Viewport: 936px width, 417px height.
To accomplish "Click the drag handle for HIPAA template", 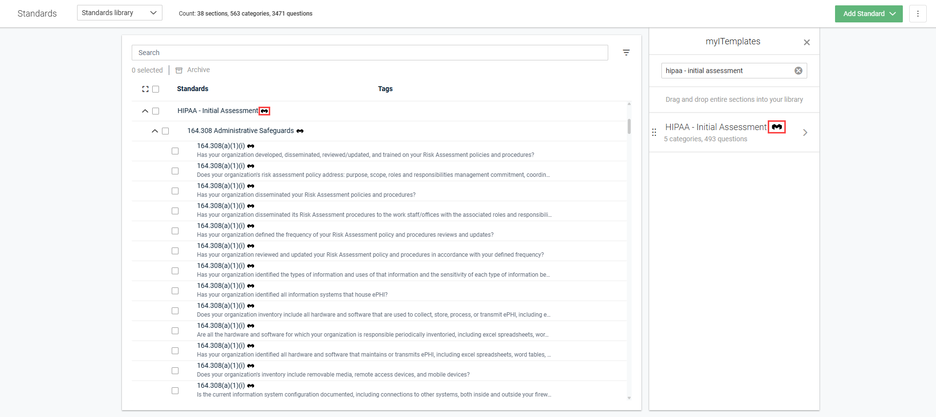I will (x=654, y=133).
